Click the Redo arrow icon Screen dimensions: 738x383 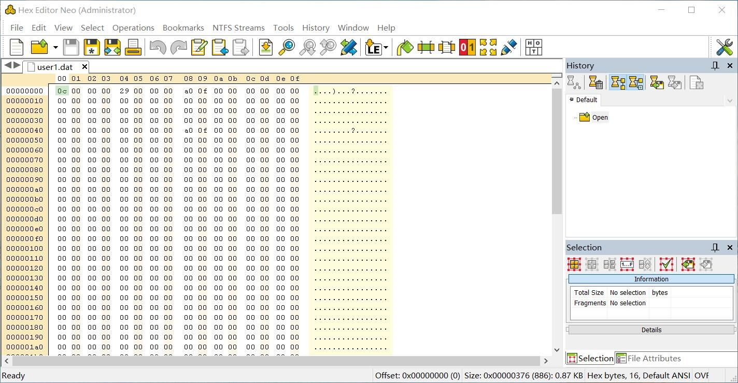(x=178, y=47)
